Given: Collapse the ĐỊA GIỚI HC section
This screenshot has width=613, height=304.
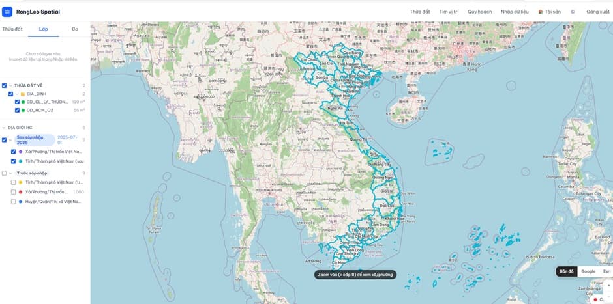Looking at the screenshot, I should [4, 128].
